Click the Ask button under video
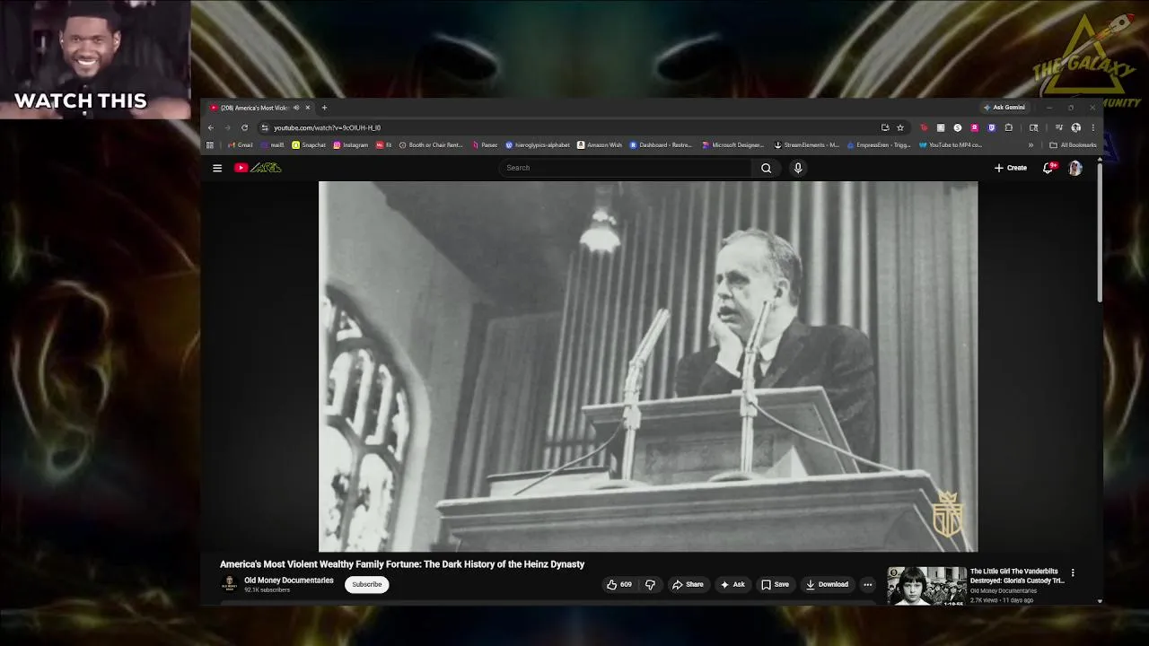Screen dimensions: 1149x646 coord(732,584)
